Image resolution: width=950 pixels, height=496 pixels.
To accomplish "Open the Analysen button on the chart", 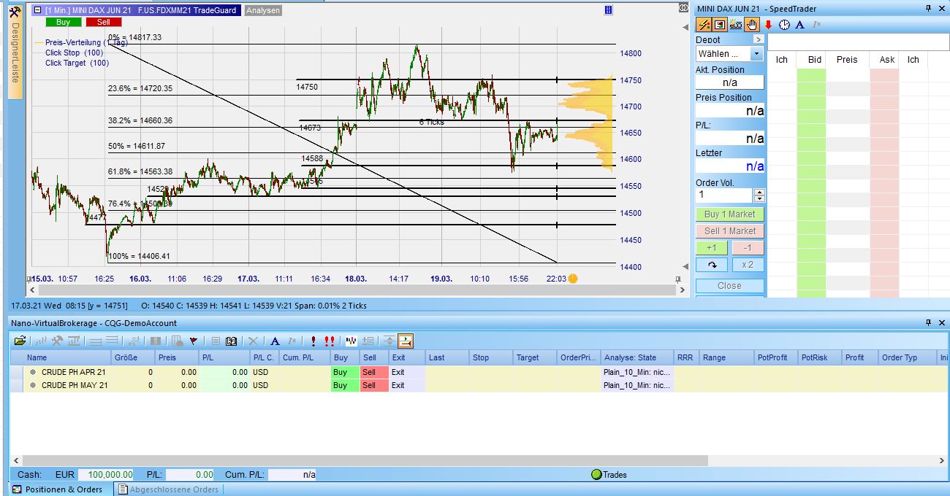I will (263, 10).
